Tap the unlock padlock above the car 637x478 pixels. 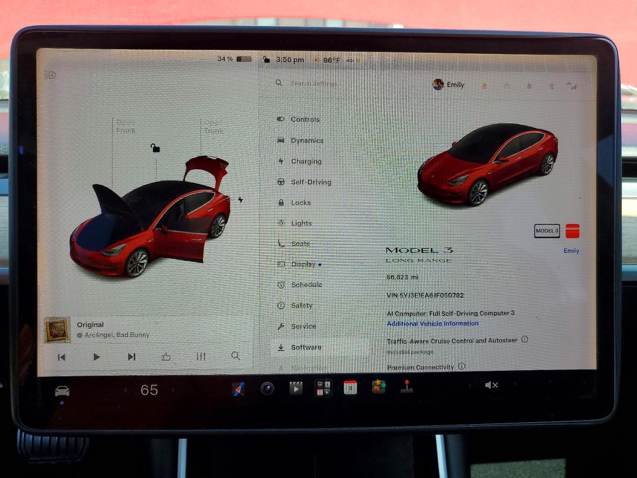(155, 148)
